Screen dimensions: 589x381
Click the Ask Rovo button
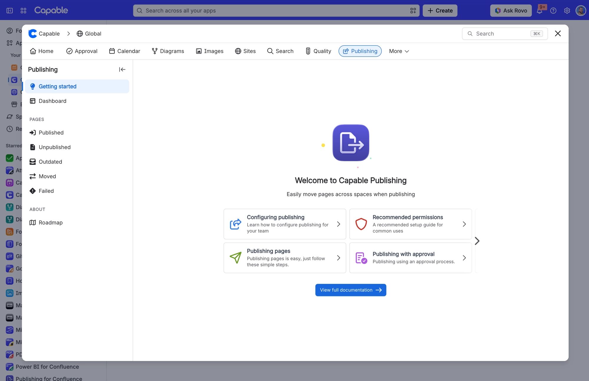(511, 11)
